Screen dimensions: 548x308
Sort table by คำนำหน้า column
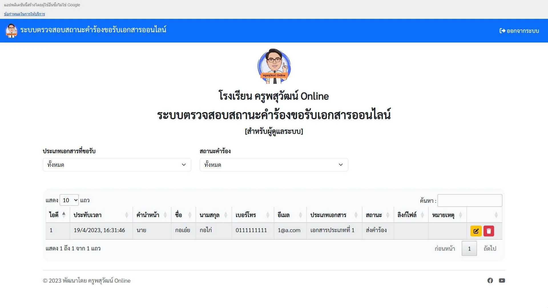(x=152, y=215)
